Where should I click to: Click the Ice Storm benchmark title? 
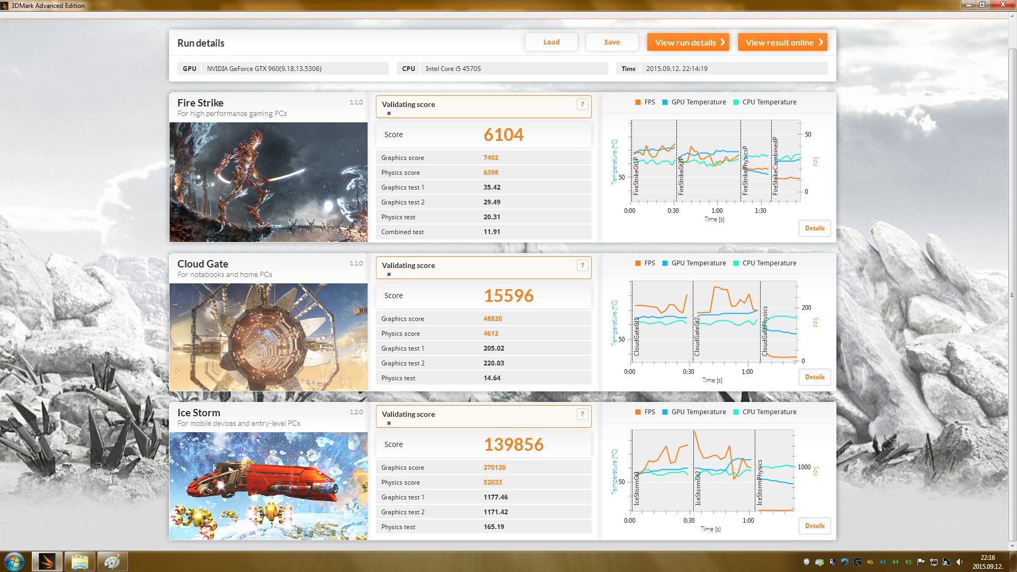[x=199, y=413]
